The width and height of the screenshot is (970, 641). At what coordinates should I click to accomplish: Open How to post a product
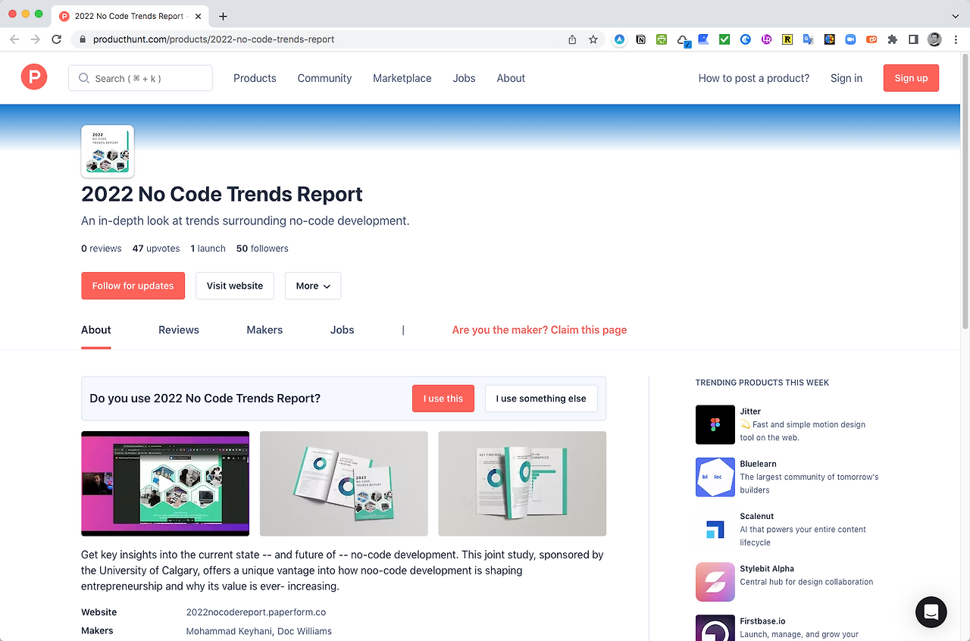(754, 78)
